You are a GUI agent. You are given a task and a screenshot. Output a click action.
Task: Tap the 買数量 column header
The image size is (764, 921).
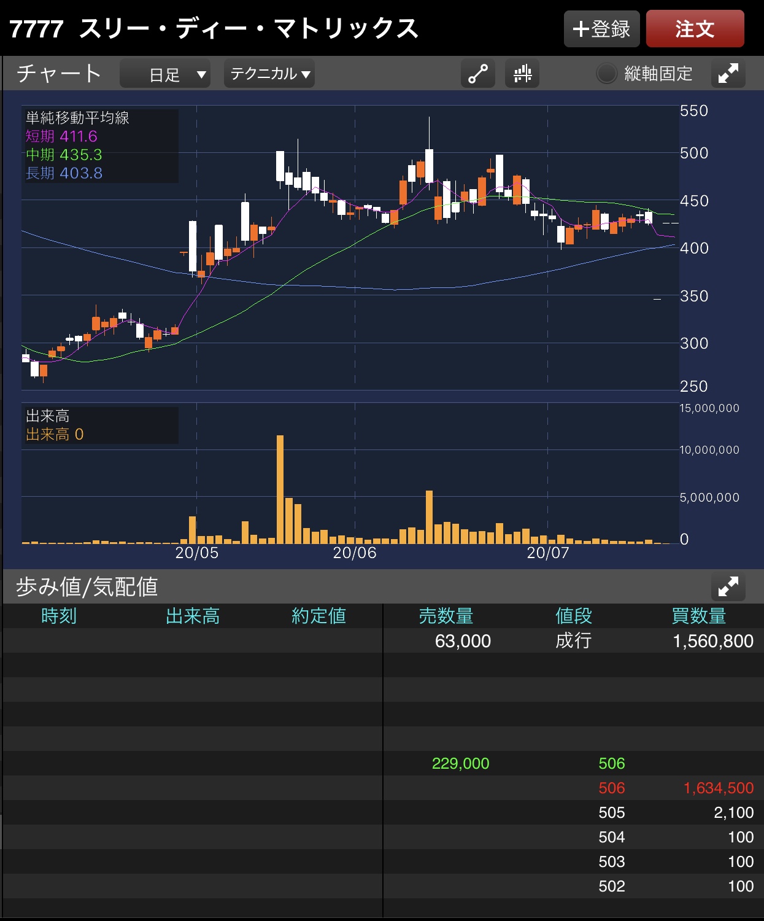pos(698,616)
